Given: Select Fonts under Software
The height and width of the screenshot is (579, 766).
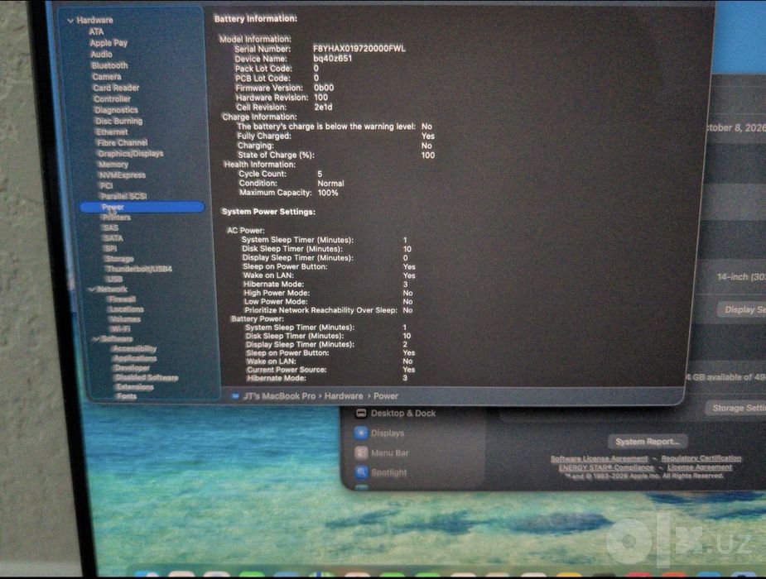Looking at the screenshot, I should pyautogui.click(x=127, y=396).
